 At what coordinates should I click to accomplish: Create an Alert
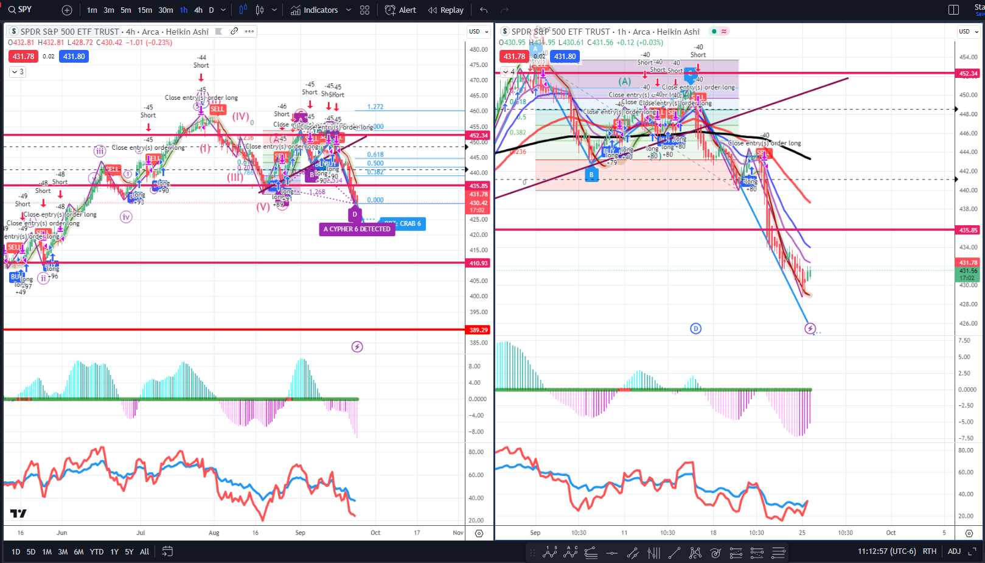pyautogui.click(x=401, y=10)
